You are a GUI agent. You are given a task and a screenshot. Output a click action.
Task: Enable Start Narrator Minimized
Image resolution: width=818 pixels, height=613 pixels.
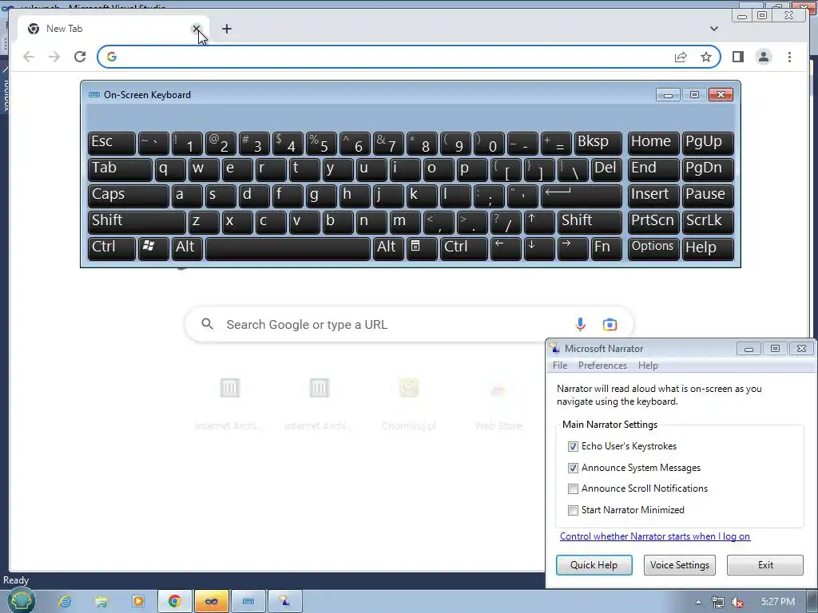[573, 510]
